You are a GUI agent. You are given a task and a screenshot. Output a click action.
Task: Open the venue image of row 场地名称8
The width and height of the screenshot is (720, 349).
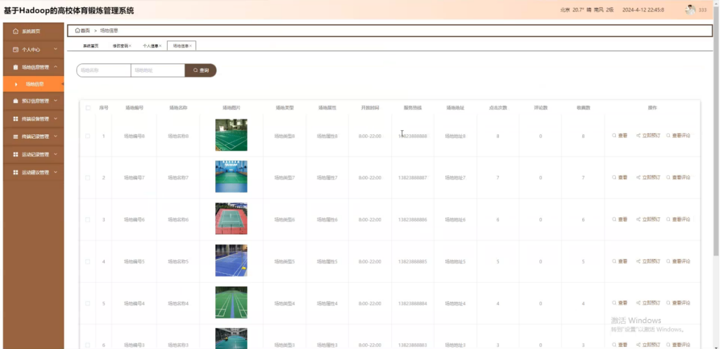[231, 136]
